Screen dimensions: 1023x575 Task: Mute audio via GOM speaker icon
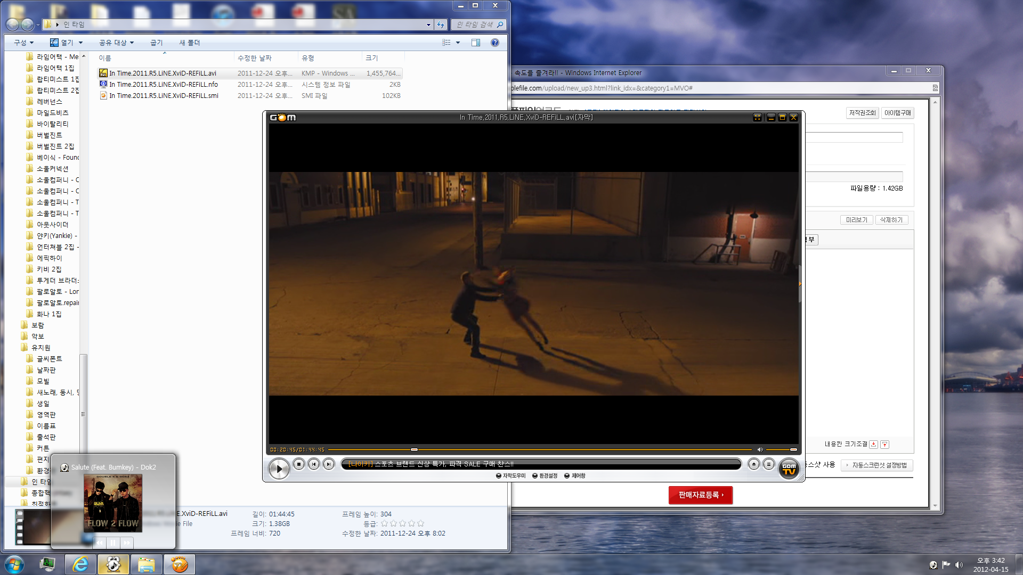click(760, 449)
